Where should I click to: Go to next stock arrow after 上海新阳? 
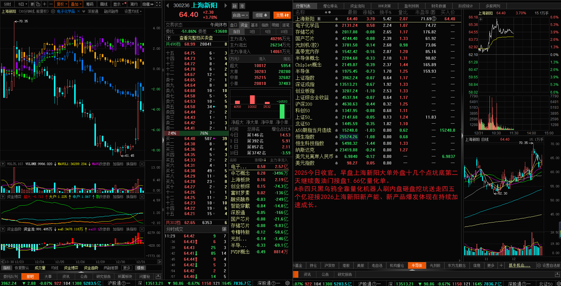[226, 6]
